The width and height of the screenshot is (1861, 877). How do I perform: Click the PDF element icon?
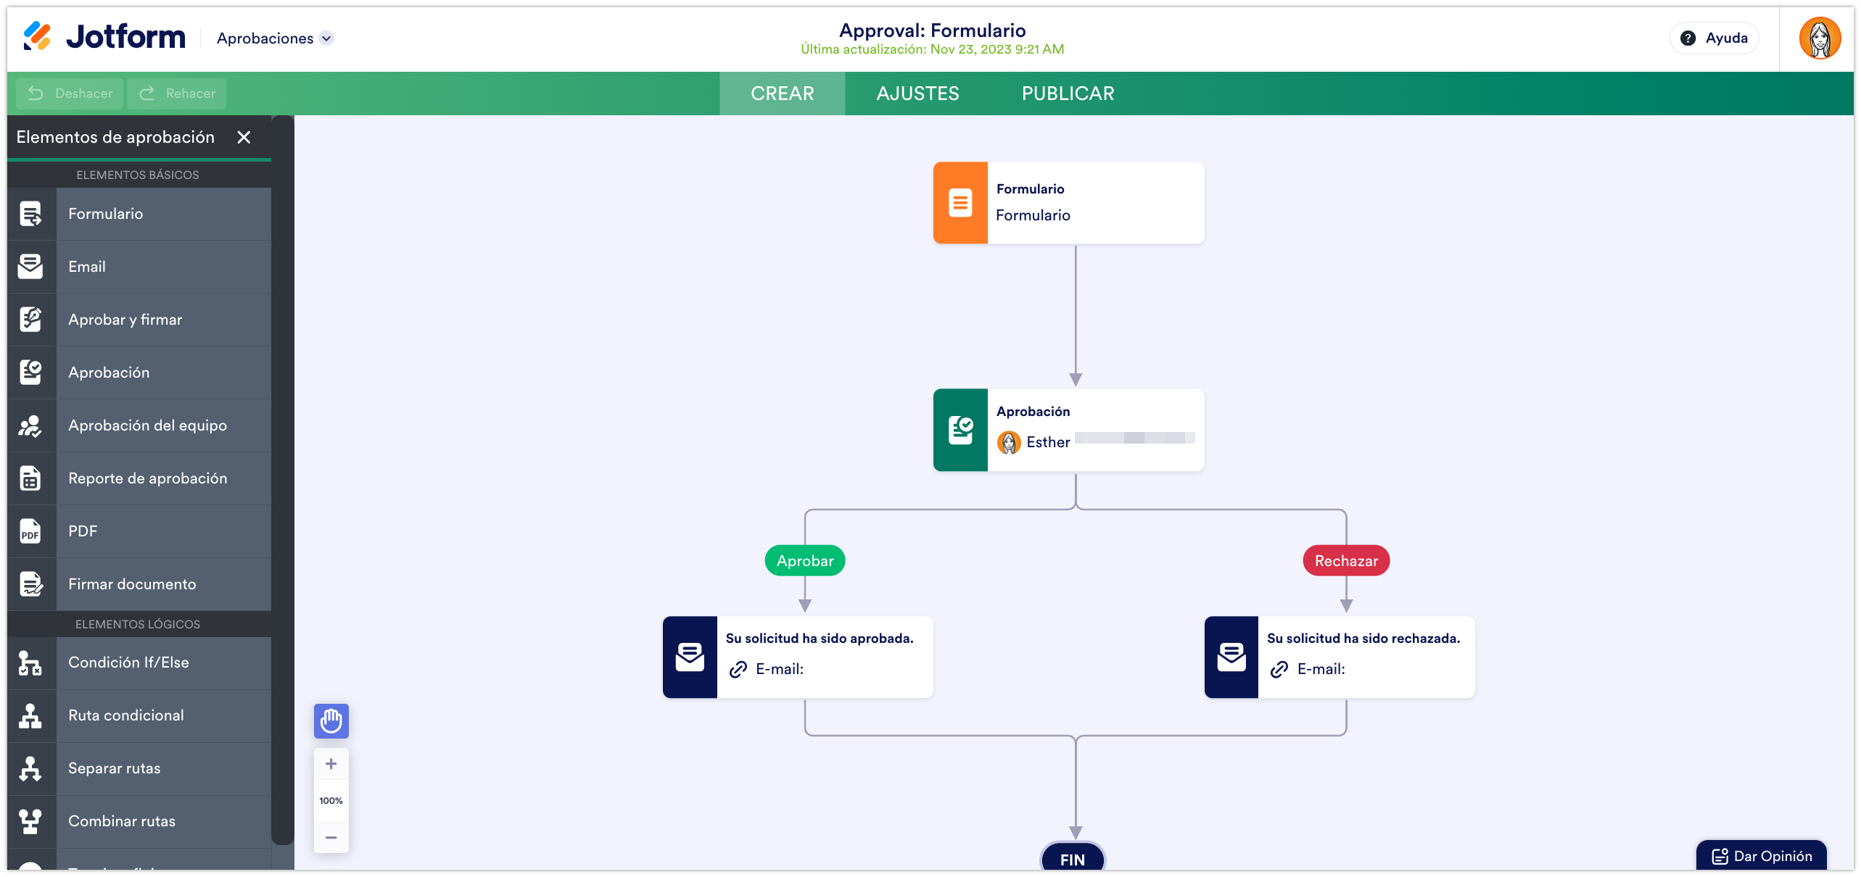tap(30, 531)
